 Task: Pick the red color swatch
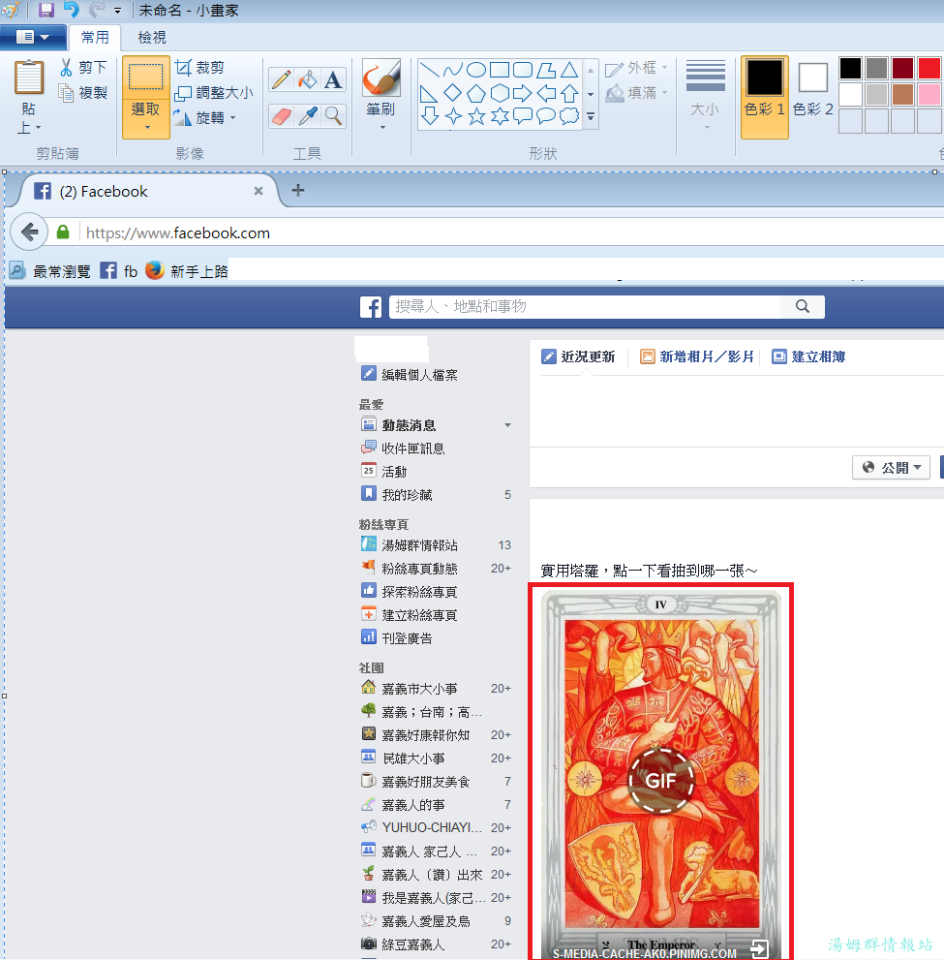929,68
